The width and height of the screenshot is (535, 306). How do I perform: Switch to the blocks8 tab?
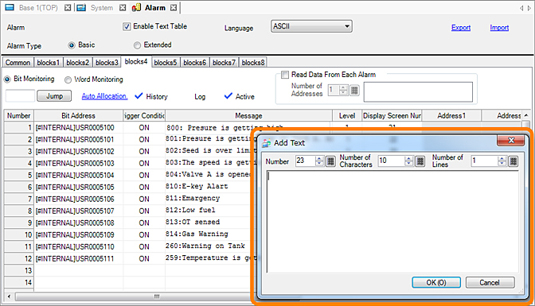[x=253, y=63]
